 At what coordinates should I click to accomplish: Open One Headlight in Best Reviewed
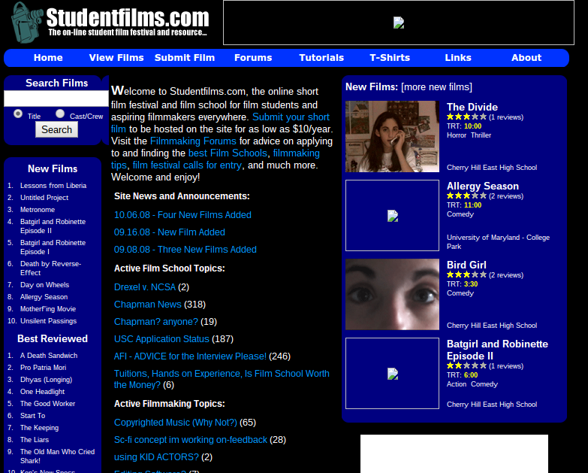[x=42, y=391]
